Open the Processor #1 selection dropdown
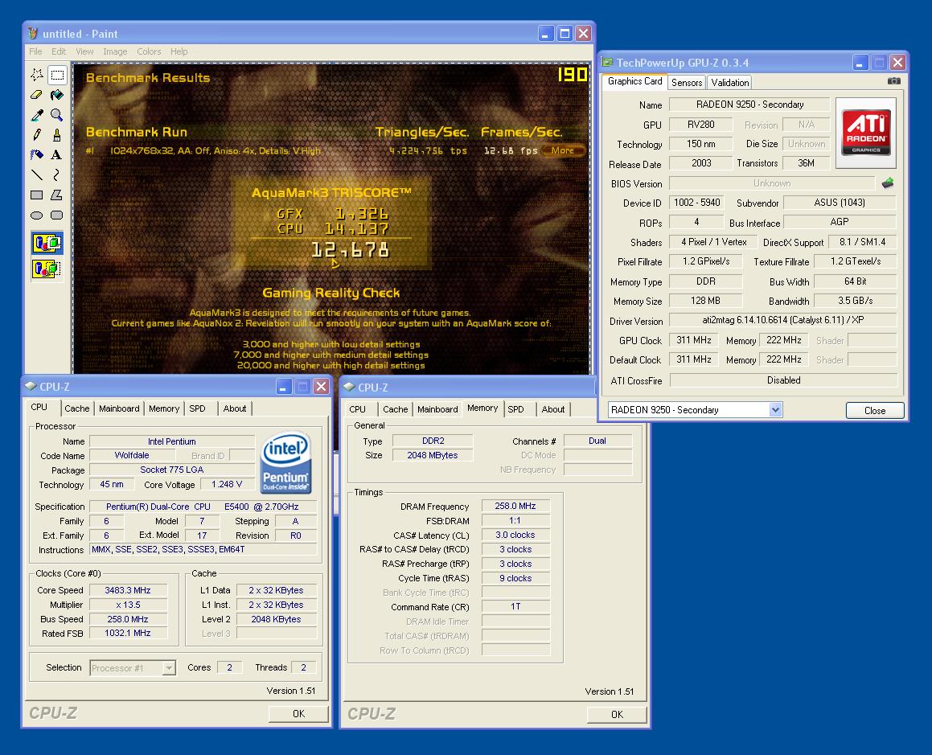 point(169,667)
